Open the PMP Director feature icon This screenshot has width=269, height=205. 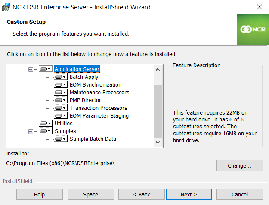[61, 100]
